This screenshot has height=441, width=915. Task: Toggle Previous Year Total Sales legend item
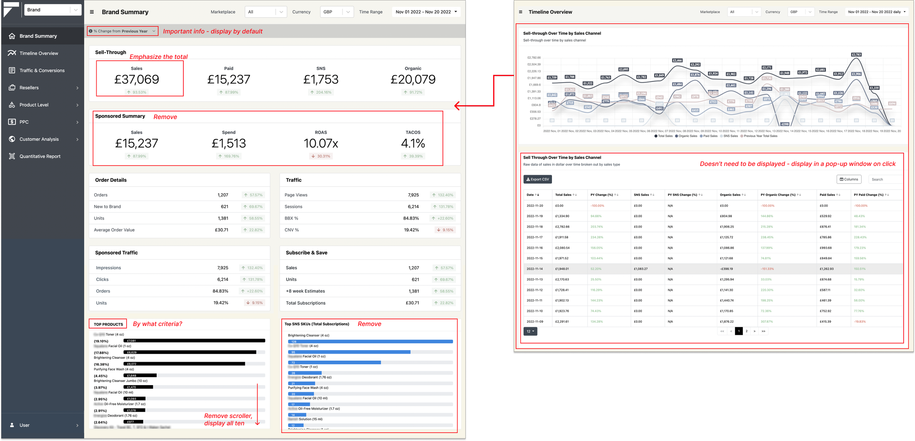click(759, 136)
